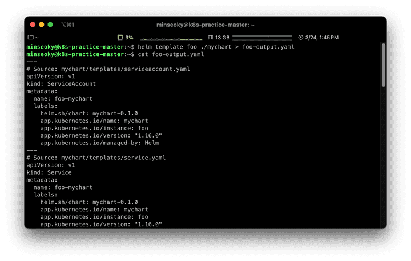The height and width of the screenshot is (261, 411).
Task: Click the kind: Service line
Action: click(49, 172)
